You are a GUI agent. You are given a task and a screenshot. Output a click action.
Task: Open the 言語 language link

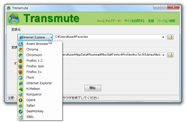[151, 21]
